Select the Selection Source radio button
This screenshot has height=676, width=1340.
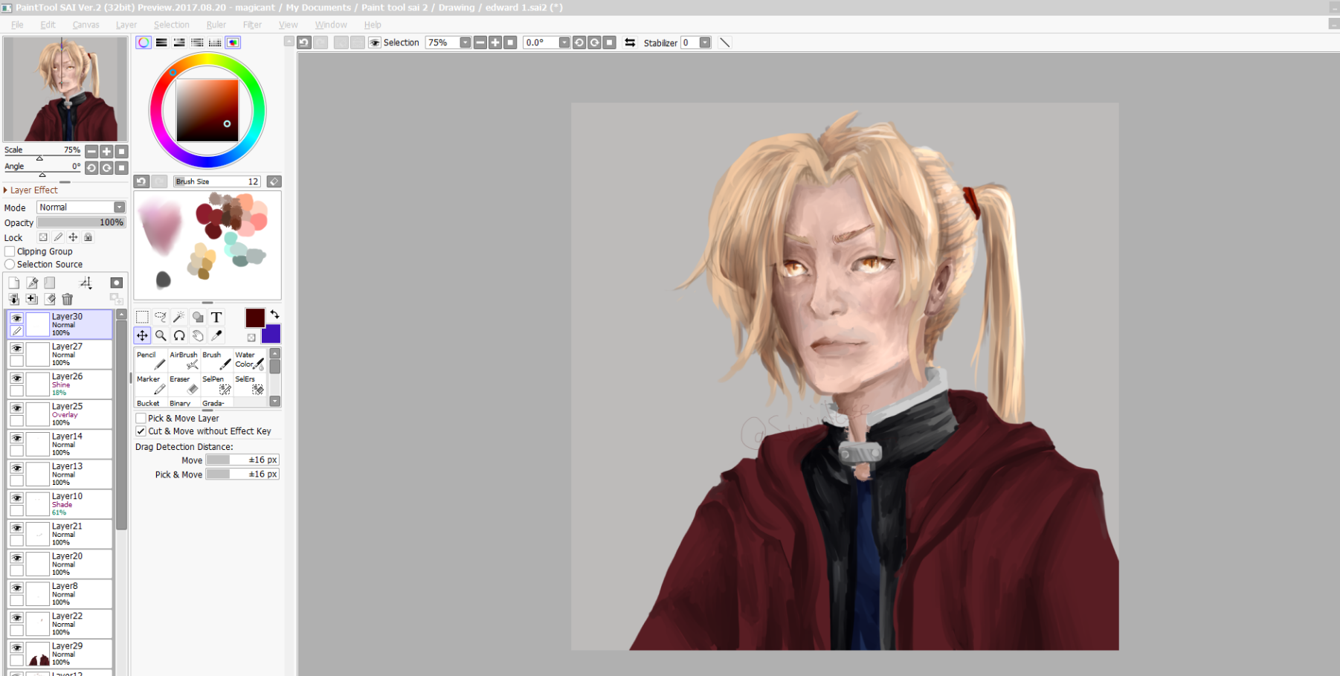10,264
